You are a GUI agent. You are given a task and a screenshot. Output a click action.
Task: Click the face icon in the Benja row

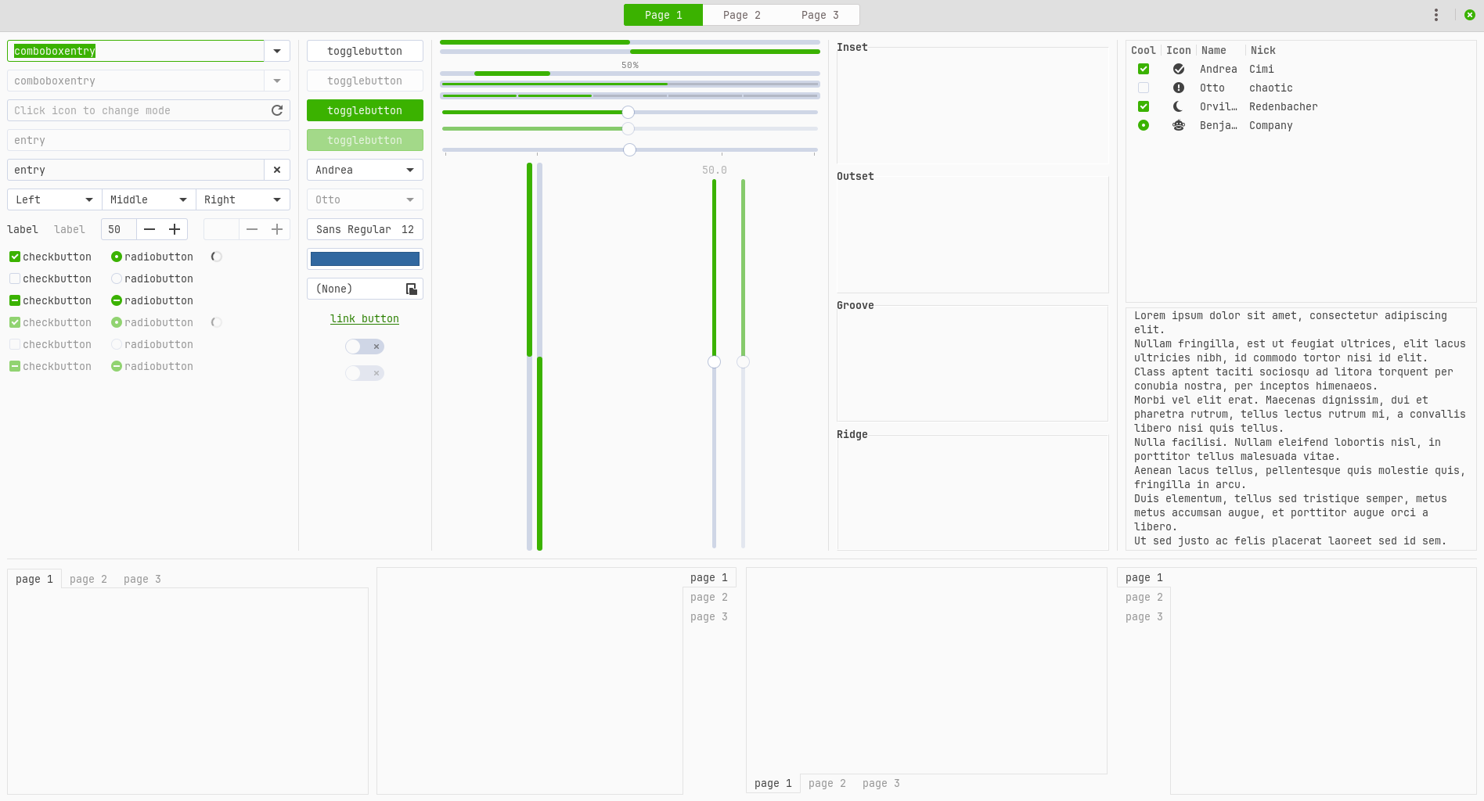[x=1179, y=125]
